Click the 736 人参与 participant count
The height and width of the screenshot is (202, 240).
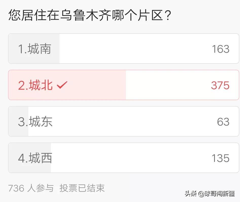pyautogui.click(x=31, y=188)
